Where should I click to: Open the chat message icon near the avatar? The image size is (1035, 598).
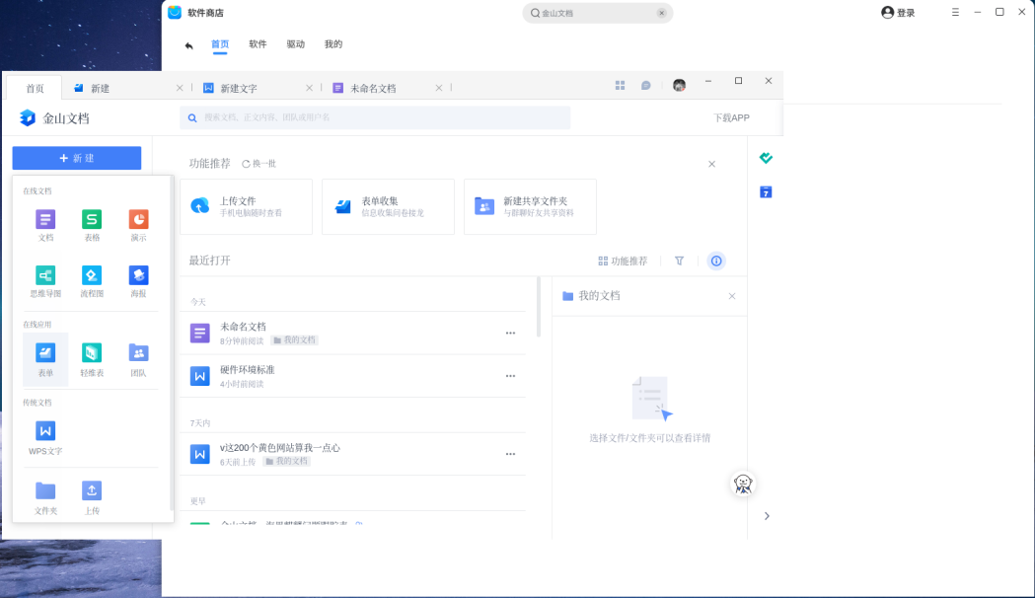click(645, 86)
